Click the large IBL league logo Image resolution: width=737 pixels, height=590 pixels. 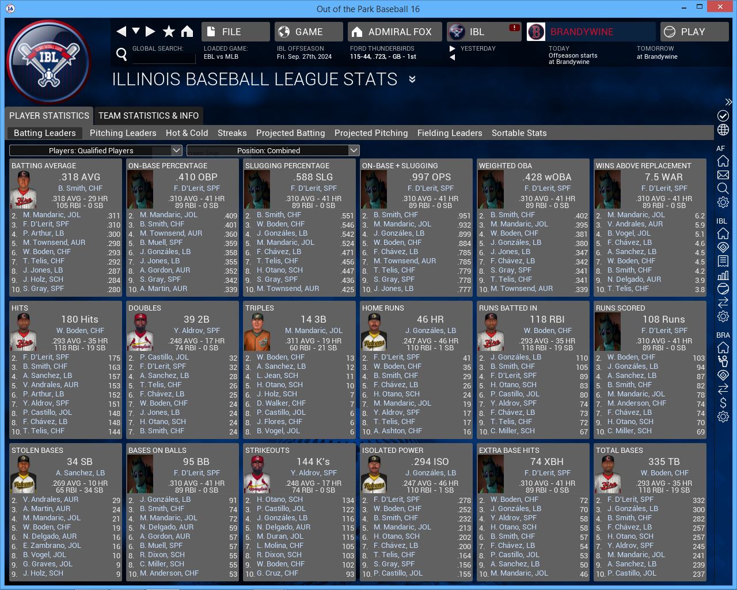49,62
